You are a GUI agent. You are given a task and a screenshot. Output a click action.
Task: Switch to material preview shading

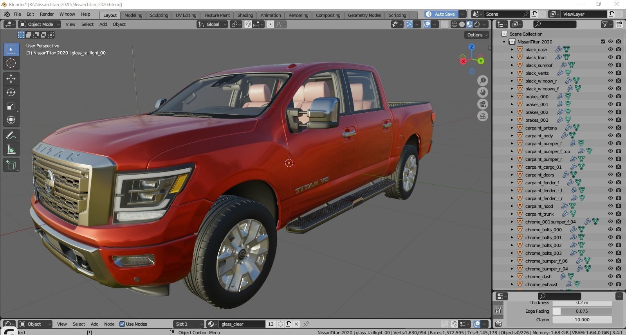pos(469,24)
